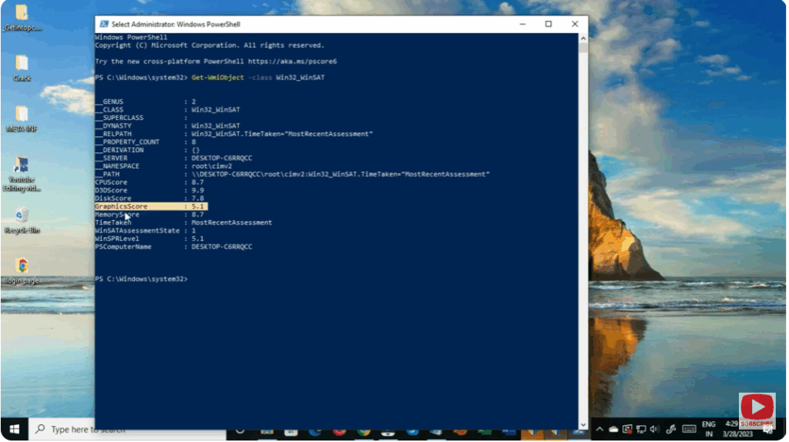Click the __DYNASTY row
Screen dimensions: 789x442
point(167,126)
